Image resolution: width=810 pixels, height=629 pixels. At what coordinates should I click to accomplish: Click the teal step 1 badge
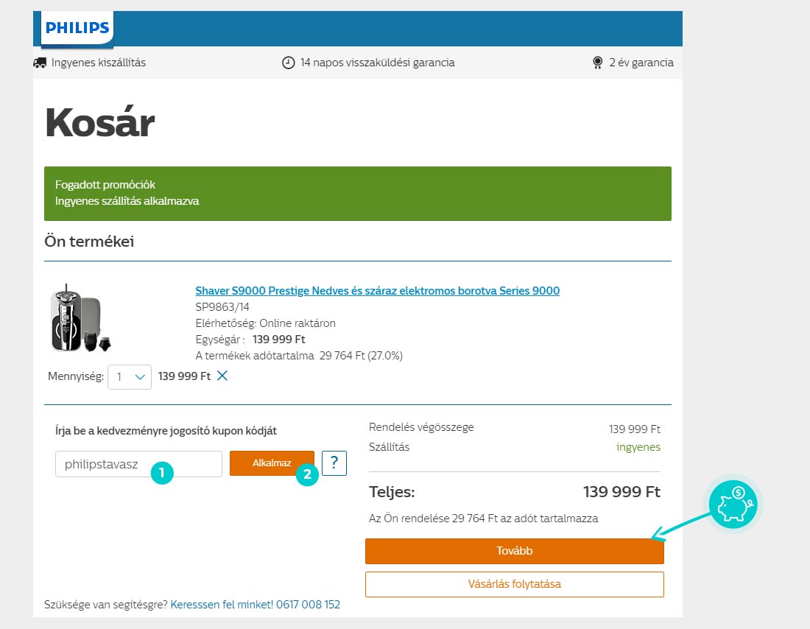coord(162,472)
